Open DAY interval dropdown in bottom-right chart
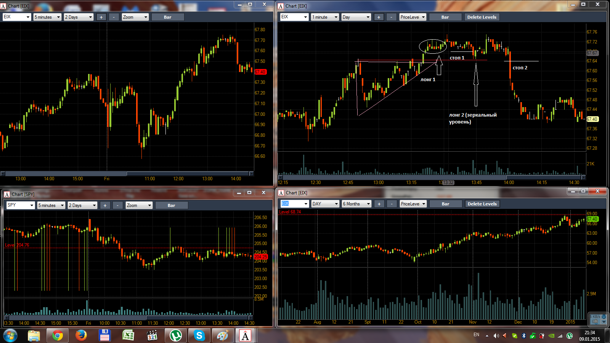Viewport: 610px width, 343px height. pyautogui.click(x=325, y=204)
